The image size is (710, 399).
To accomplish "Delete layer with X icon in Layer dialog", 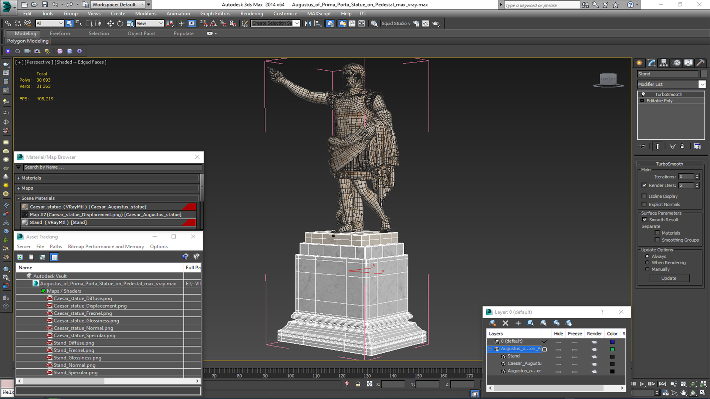I will point(506,323).
